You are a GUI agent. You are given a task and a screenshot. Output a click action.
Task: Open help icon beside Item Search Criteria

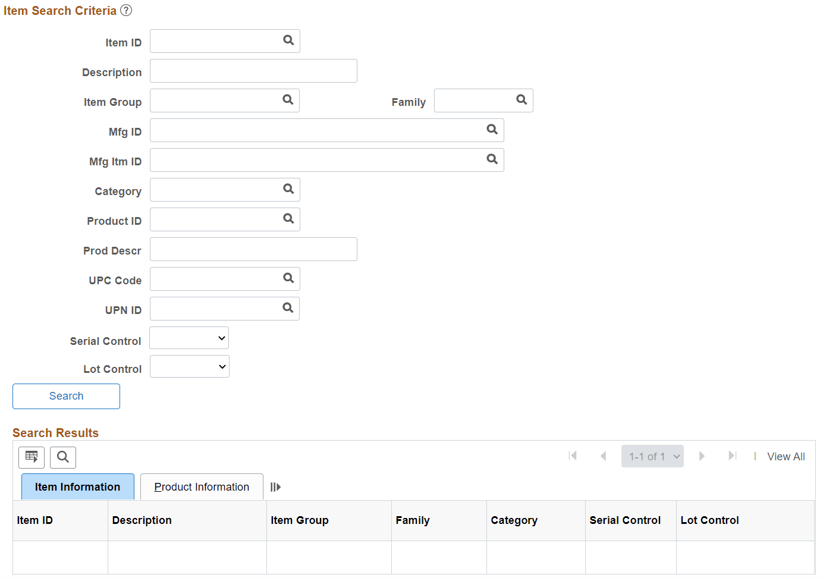(x=126, y=10)
